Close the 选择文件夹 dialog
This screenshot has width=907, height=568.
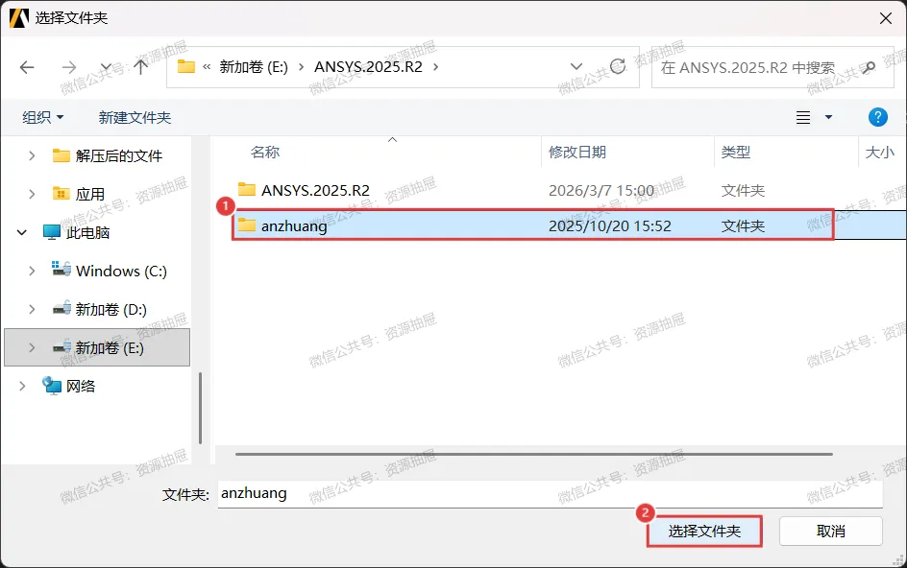[x=885, y=18]
